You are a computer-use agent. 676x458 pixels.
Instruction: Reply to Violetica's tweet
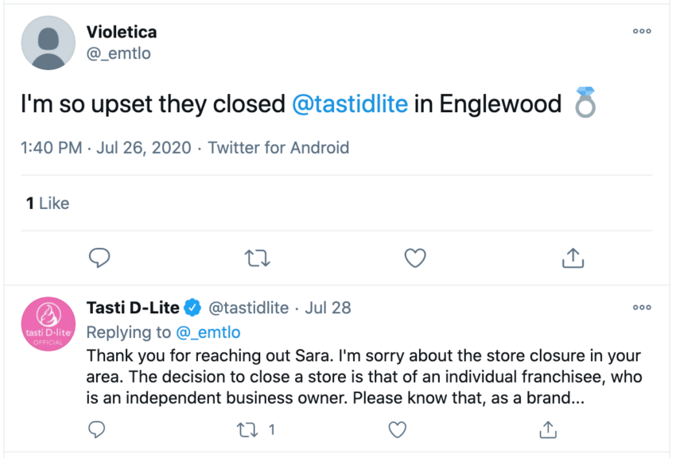click(x=99, y=258)
